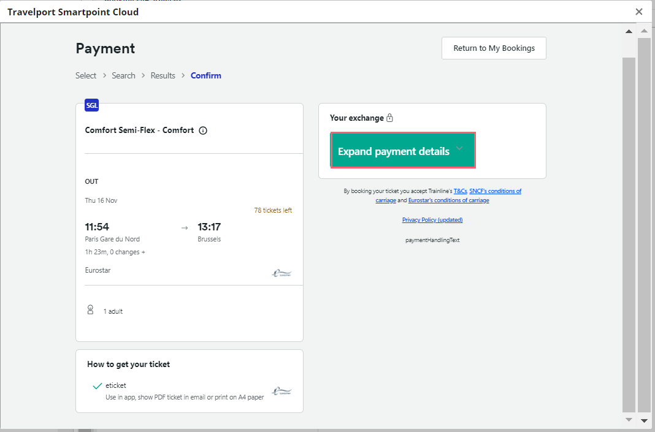Click the 'Use in app, show PDF ticket' description
The height and width of the screenshot is (432, 655).
click(185, 397)
